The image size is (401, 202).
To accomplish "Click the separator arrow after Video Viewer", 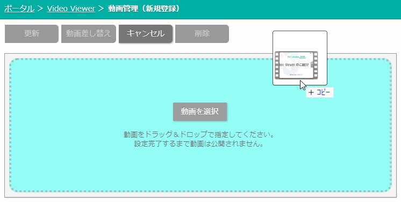I will click(101, 9).
